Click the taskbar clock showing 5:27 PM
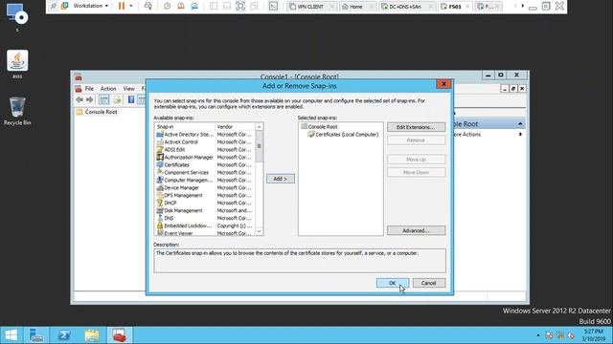The height and width of the screenshot is (344, 613). click(x=594, y=335)
